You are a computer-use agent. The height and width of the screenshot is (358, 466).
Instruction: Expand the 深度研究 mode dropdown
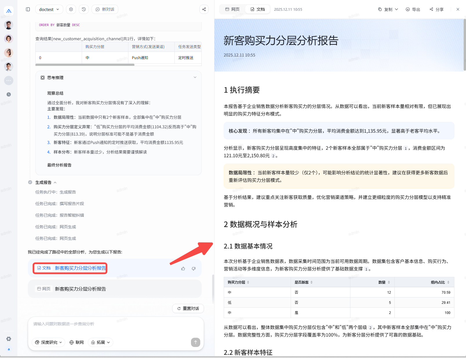pyautogui.click(x=48, y=342)
